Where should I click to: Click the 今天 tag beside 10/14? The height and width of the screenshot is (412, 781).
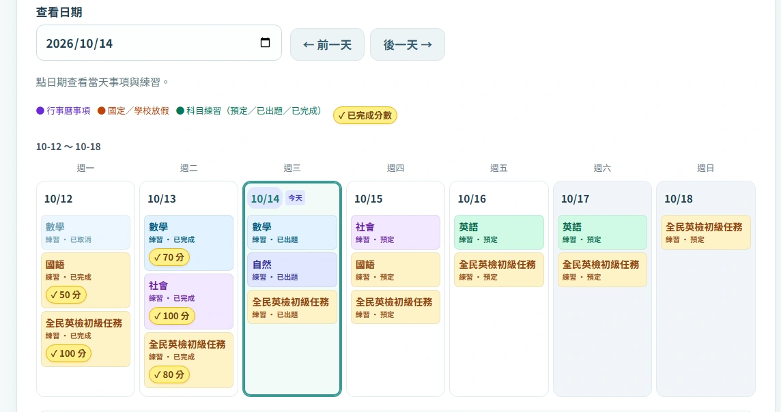pyautogui.click(x=296, y=198)
